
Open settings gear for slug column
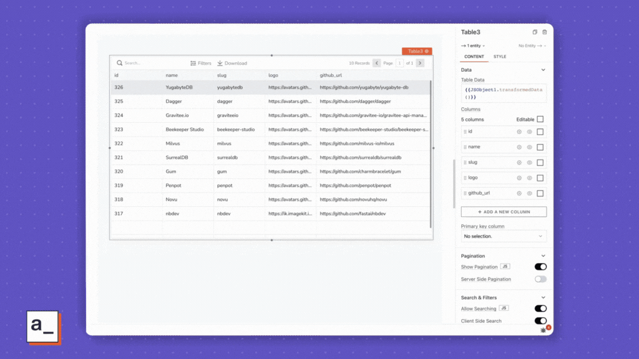point(519,163)
